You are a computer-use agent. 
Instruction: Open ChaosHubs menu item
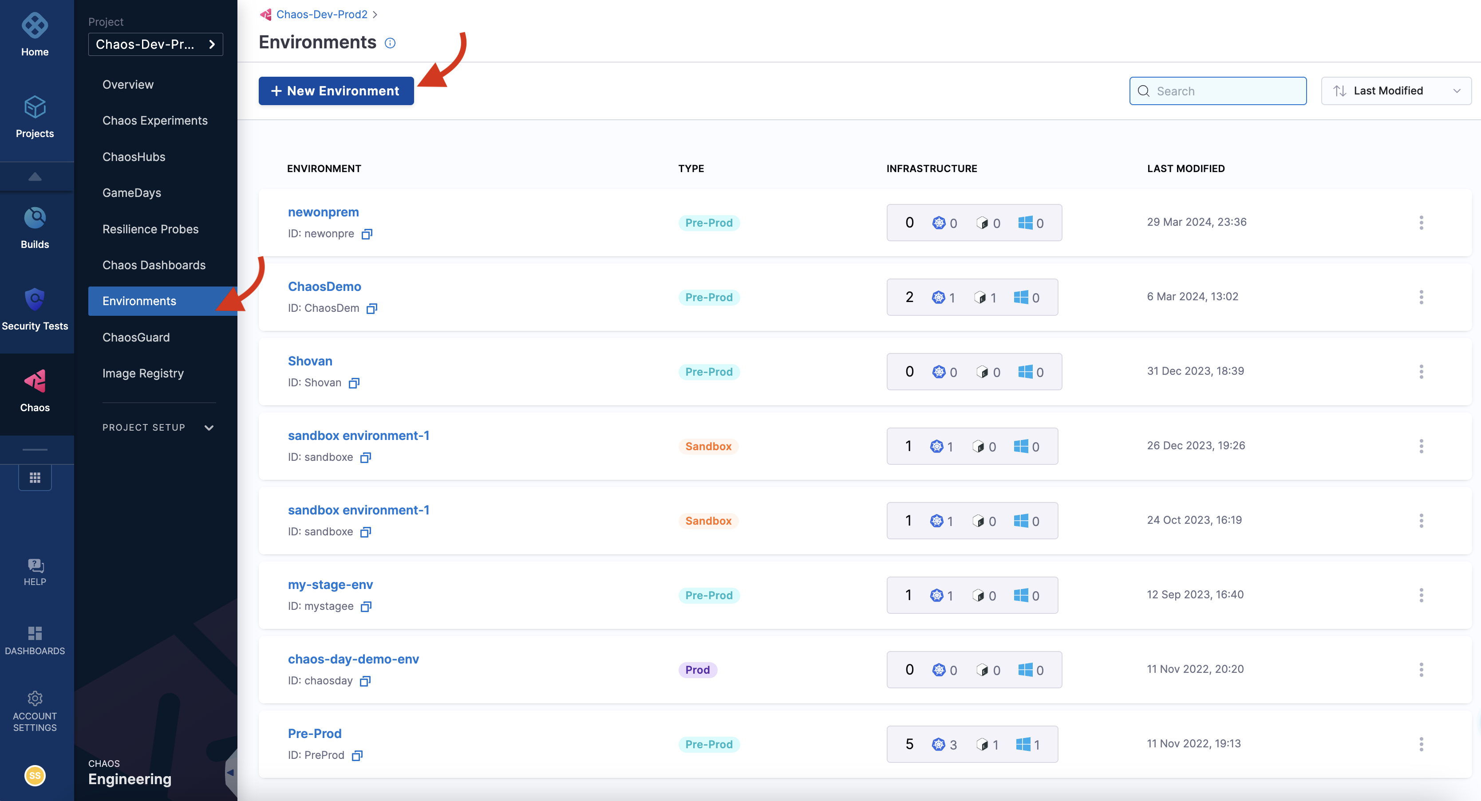pyautogui.click(x=134, y=156)
